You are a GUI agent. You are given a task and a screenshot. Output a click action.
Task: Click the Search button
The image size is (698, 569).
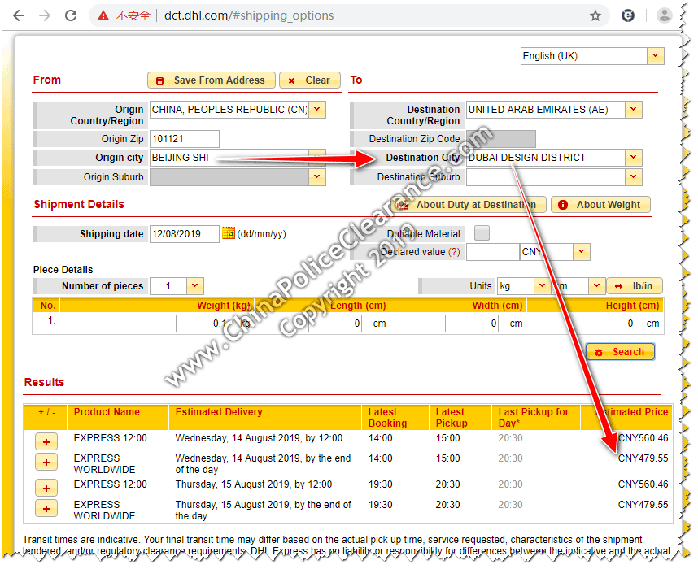620,352
